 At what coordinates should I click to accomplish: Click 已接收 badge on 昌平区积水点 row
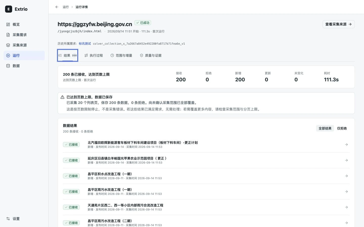[x=71, y=176]
